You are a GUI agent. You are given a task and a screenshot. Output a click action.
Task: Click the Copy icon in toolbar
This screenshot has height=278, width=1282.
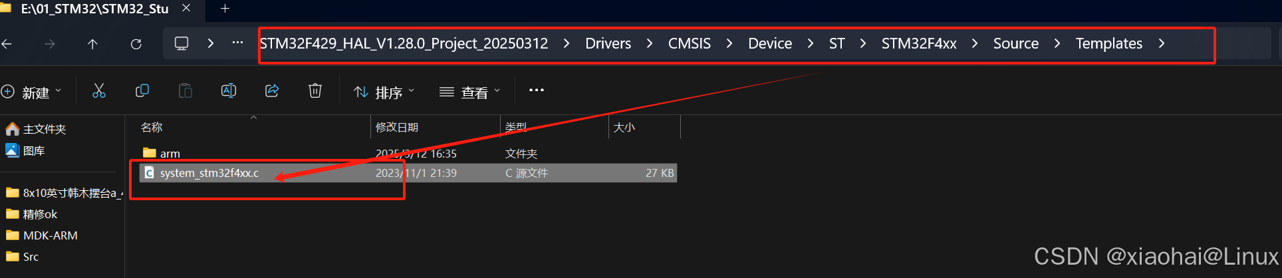[x=142, y=91]
